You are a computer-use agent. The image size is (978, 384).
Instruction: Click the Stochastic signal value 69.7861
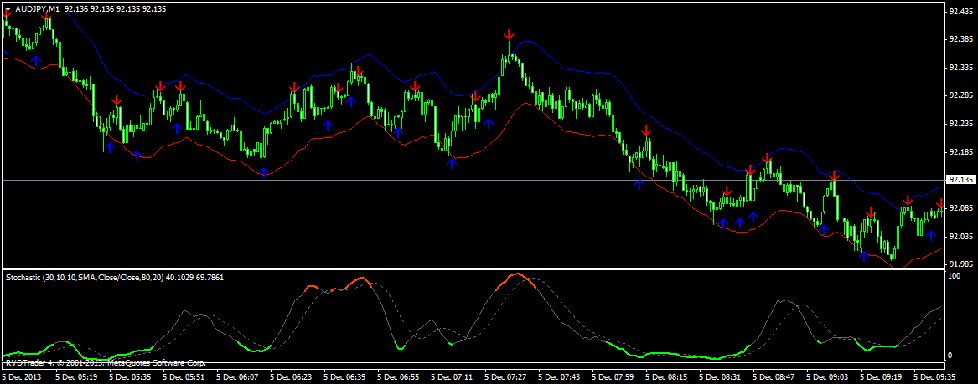[210, 278]
